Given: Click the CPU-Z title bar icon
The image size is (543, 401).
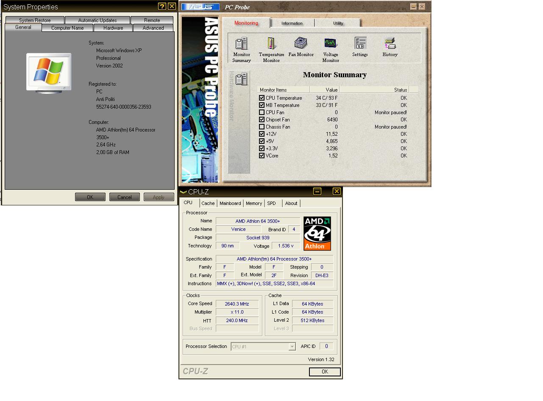Looking at the screenshot, I should (x=183, y=192).
